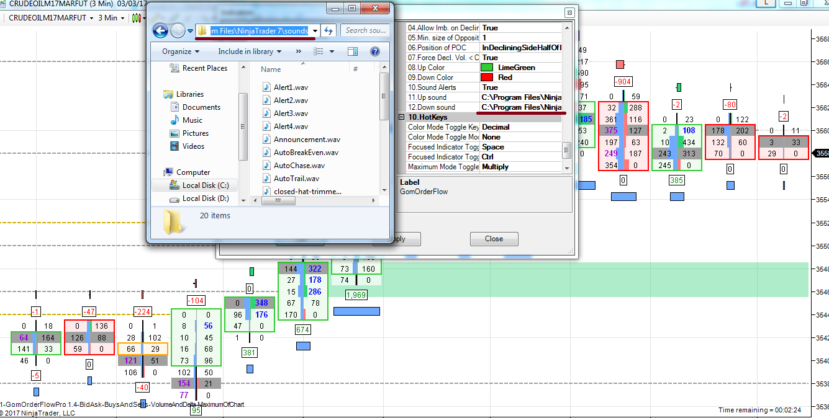
Task: Select AutoTrail.wav file
Action: pos(290,179)
